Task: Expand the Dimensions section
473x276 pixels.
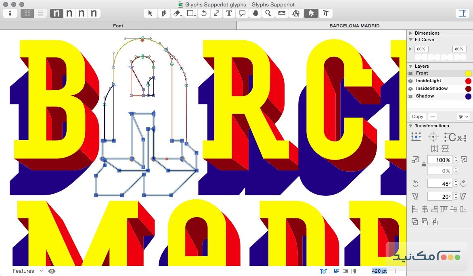Action: tap(411, 33)
